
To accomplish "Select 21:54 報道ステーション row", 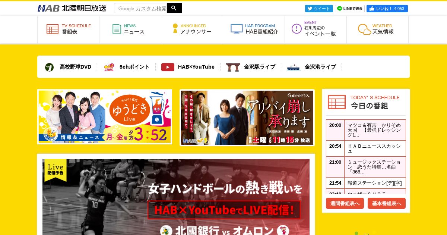I will click(x=366, y=183).
